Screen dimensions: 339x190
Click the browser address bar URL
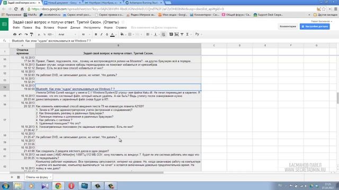pos(128,9)
